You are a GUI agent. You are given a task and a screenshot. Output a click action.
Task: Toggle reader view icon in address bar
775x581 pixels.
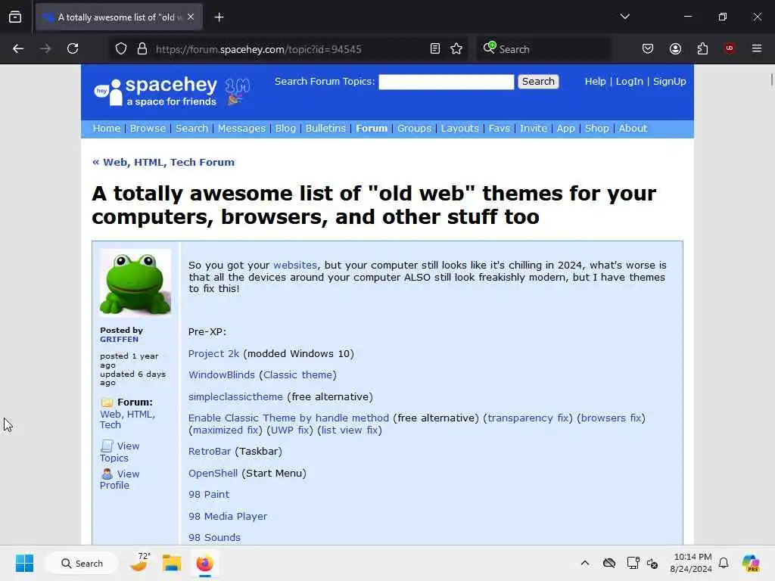pos(435,49)
